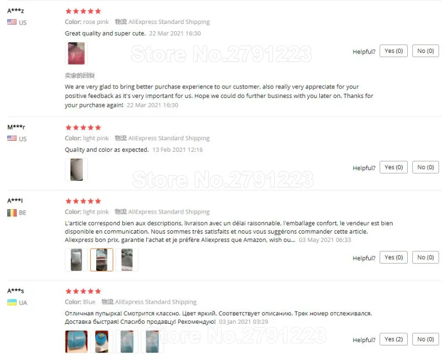Open first blue photo in Ukrainian review
The height and width of the screenshot is (361, 445).
[76, 342]
